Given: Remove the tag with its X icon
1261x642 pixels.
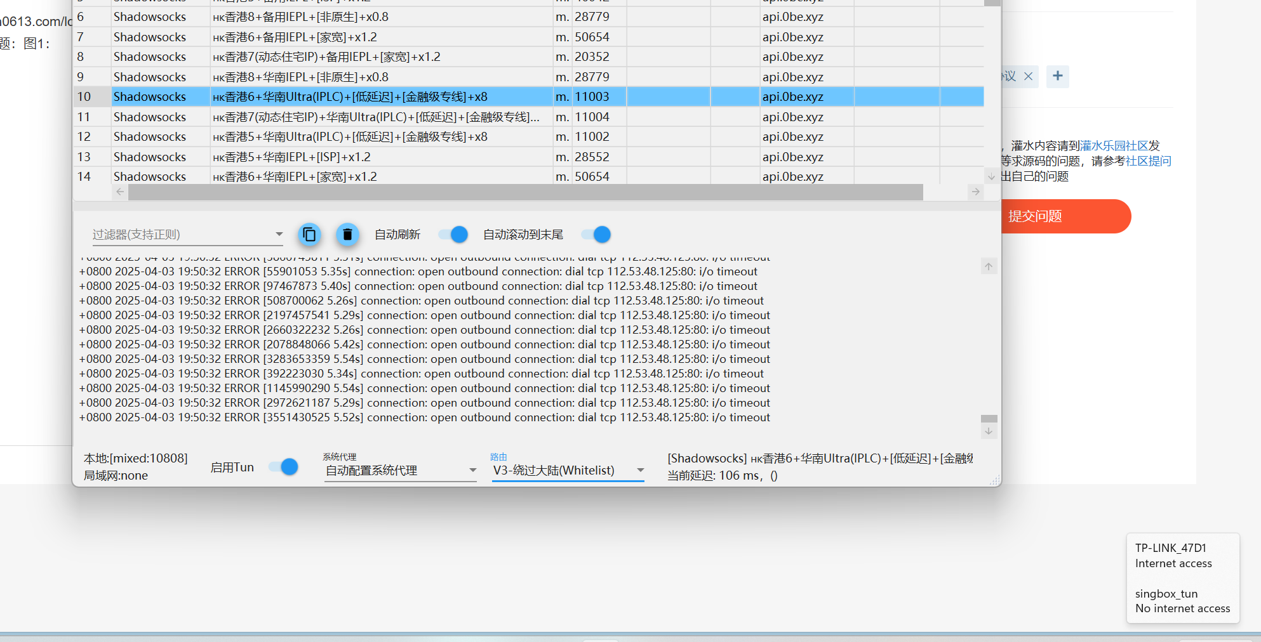Looking at the screenshot, I should (x=1029, y=76).
